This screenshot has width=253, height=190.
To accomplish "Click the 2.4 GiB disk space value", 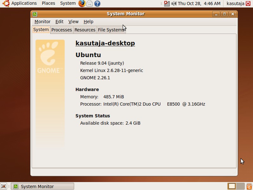I will point(133,123).
